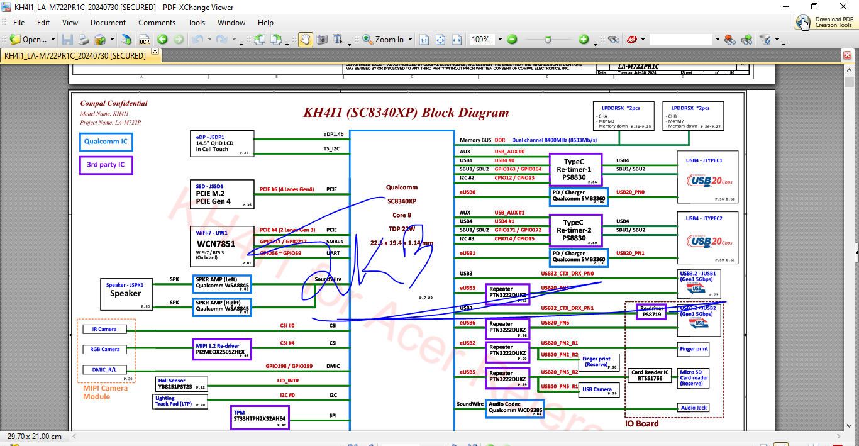Click Download PDF Creation Tools button
The height and width of the screenshot is (446, 859).
point(826,22)
